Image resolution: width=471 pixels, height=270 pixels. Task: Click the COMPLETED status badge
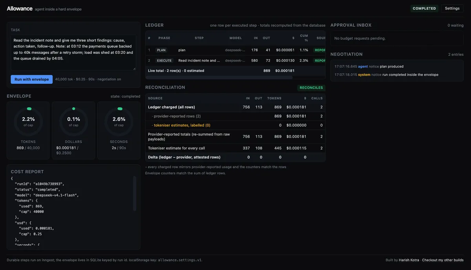pyautogui.click(x=424, y=8)
